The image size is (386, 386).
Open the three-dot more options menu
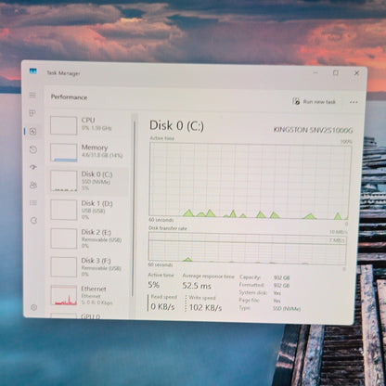(x=354, y=102)
